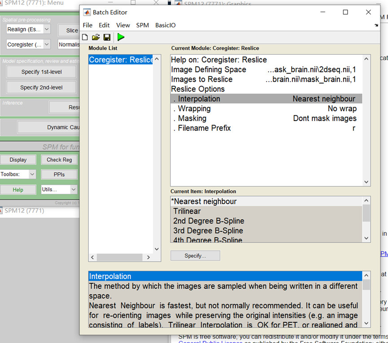Expand the Utils... dropdown
Viewport: 388px width, 343px height.
(59, 190)
